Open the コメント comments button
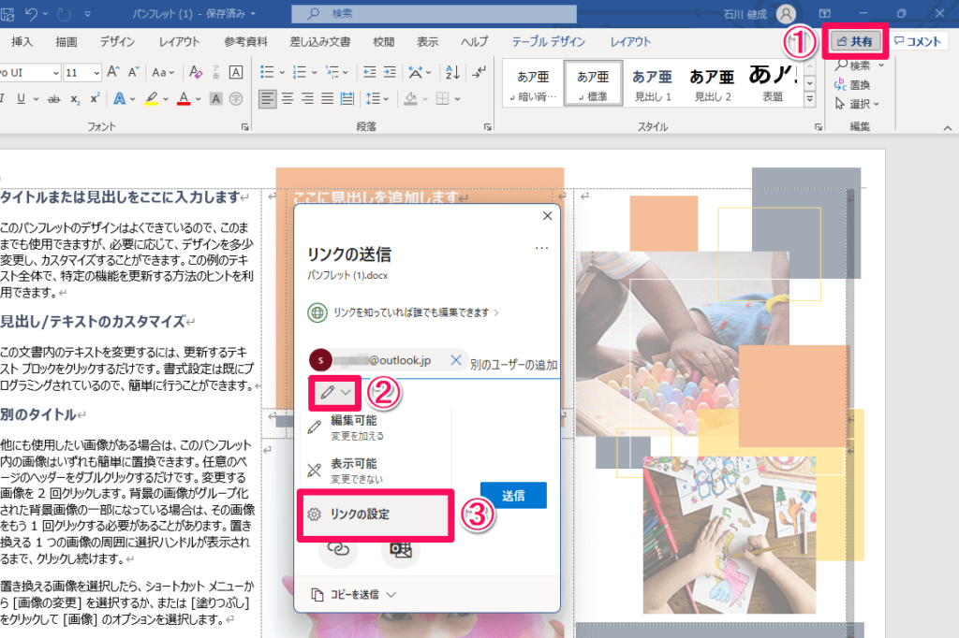959x638 pixels. (x=918, y=41)
